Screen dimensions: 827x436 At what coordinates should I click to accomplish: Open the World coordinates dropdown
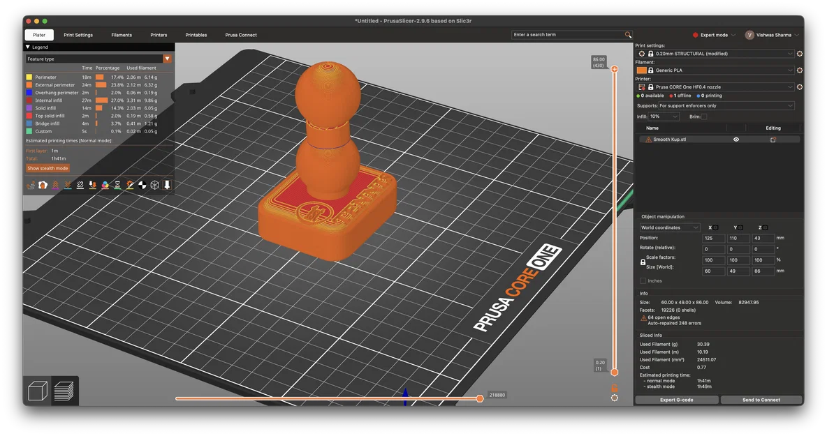669,227
